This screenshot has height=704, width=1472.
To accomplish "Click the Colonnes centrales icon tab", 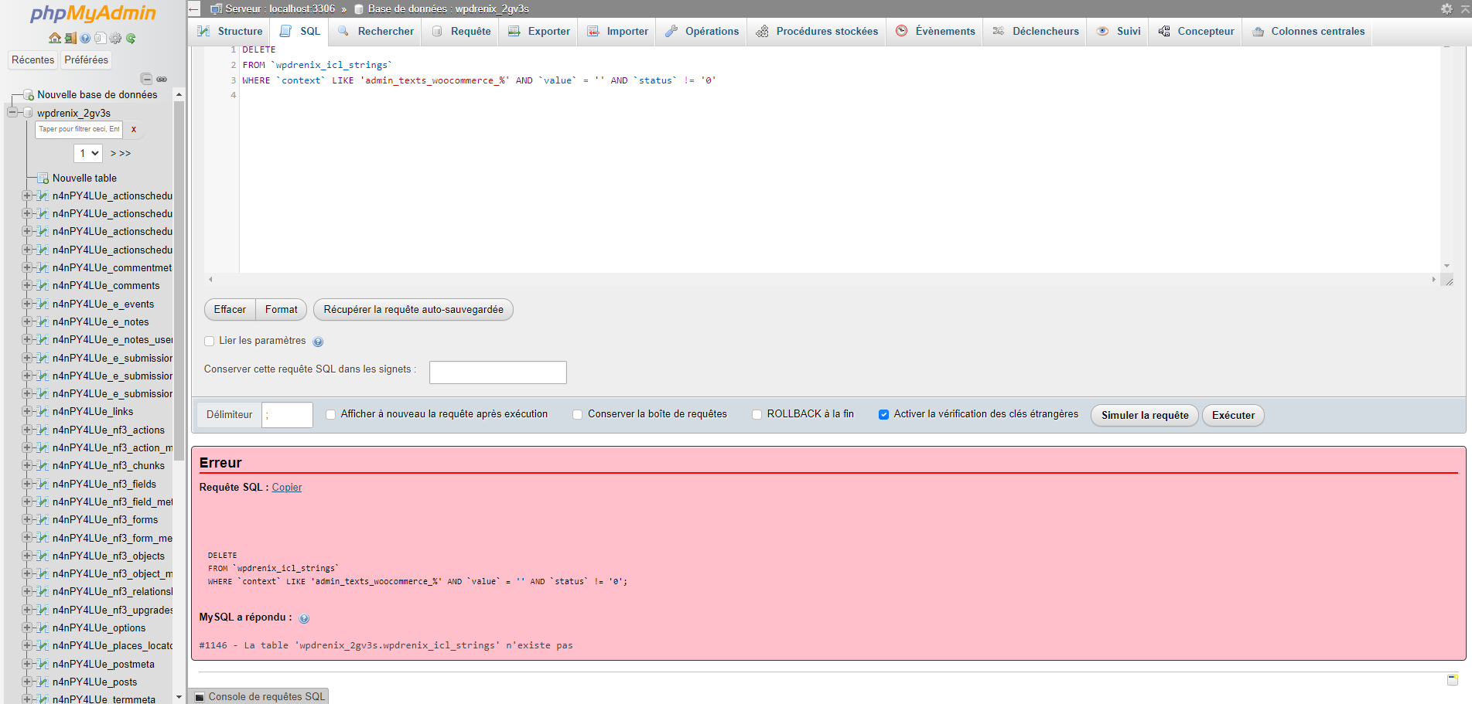I will [x=1258, y=32].
